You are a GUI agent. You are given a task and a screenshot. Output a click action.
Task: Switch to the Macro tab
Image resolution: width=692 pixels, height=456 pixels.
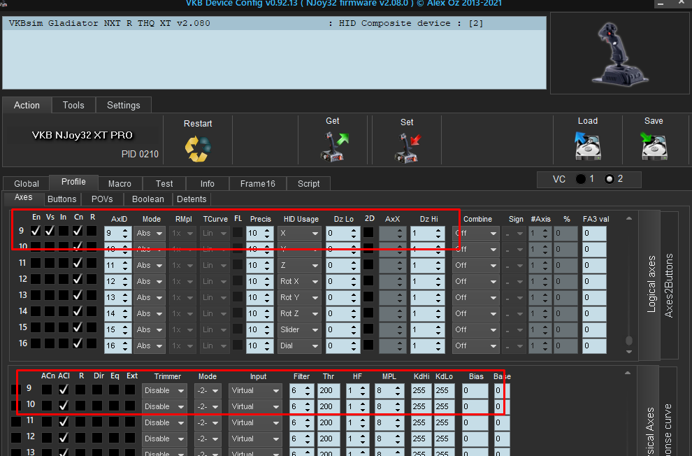(120, 184)
